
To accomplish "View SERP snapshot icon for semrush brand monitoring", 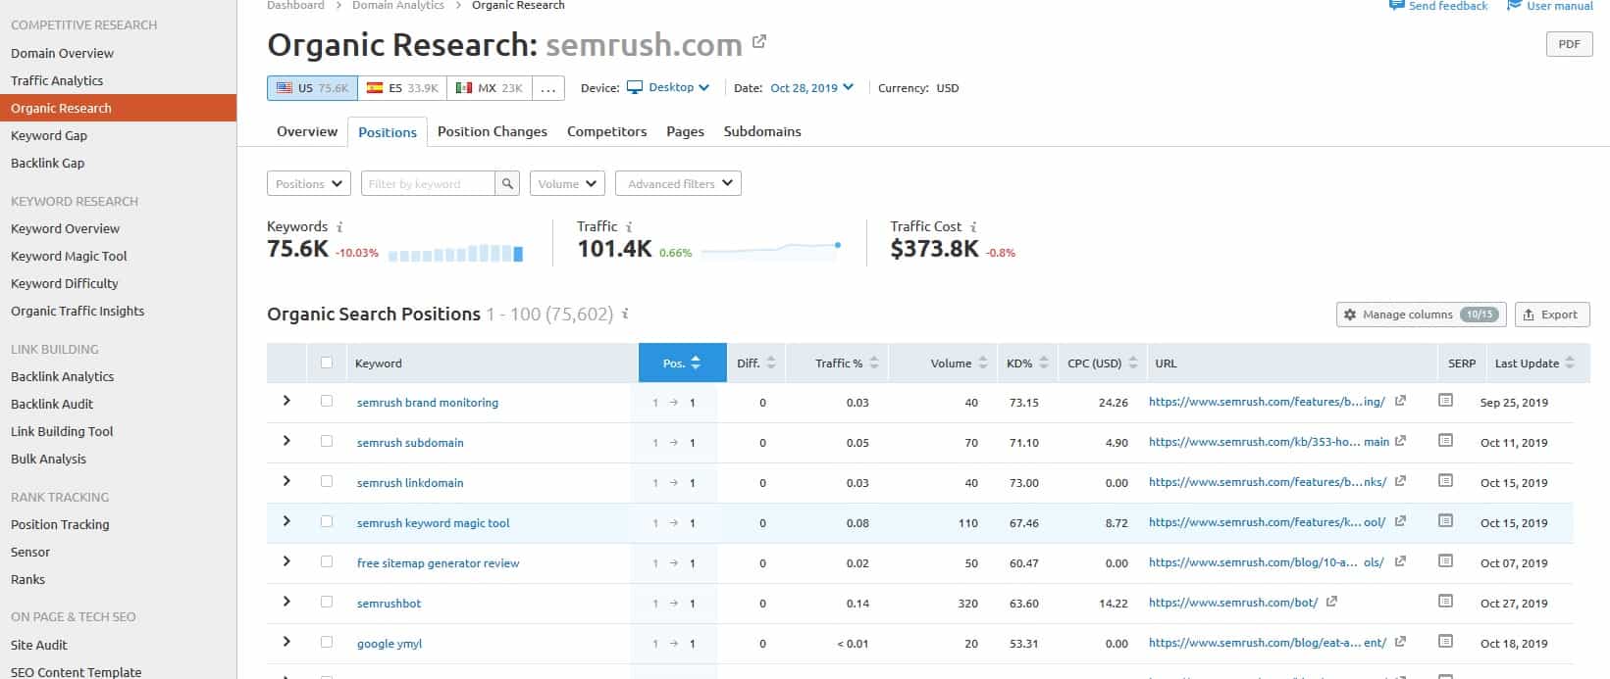I will click(x=1445, y=401).
